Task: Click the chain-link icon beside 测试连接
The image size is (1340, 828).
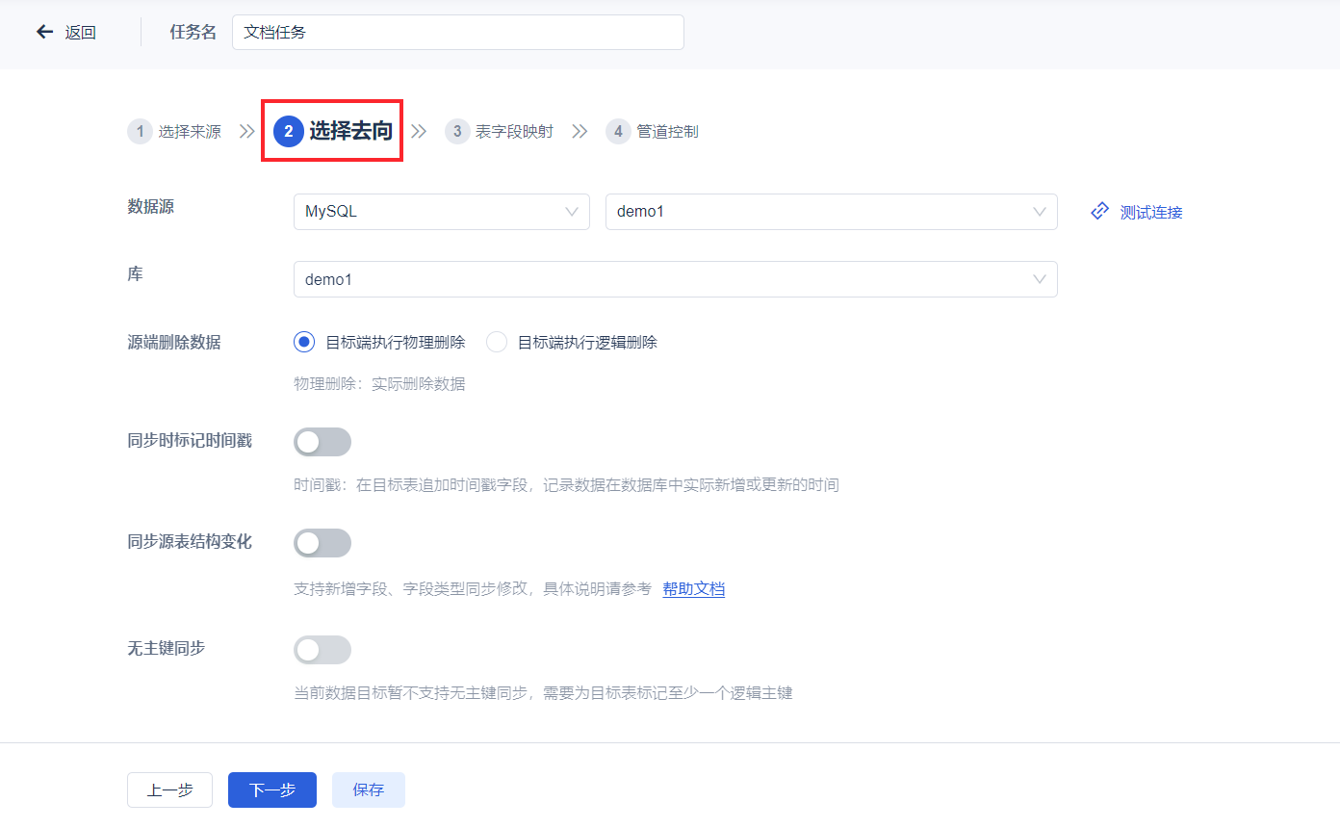Action: (1099, 211)
